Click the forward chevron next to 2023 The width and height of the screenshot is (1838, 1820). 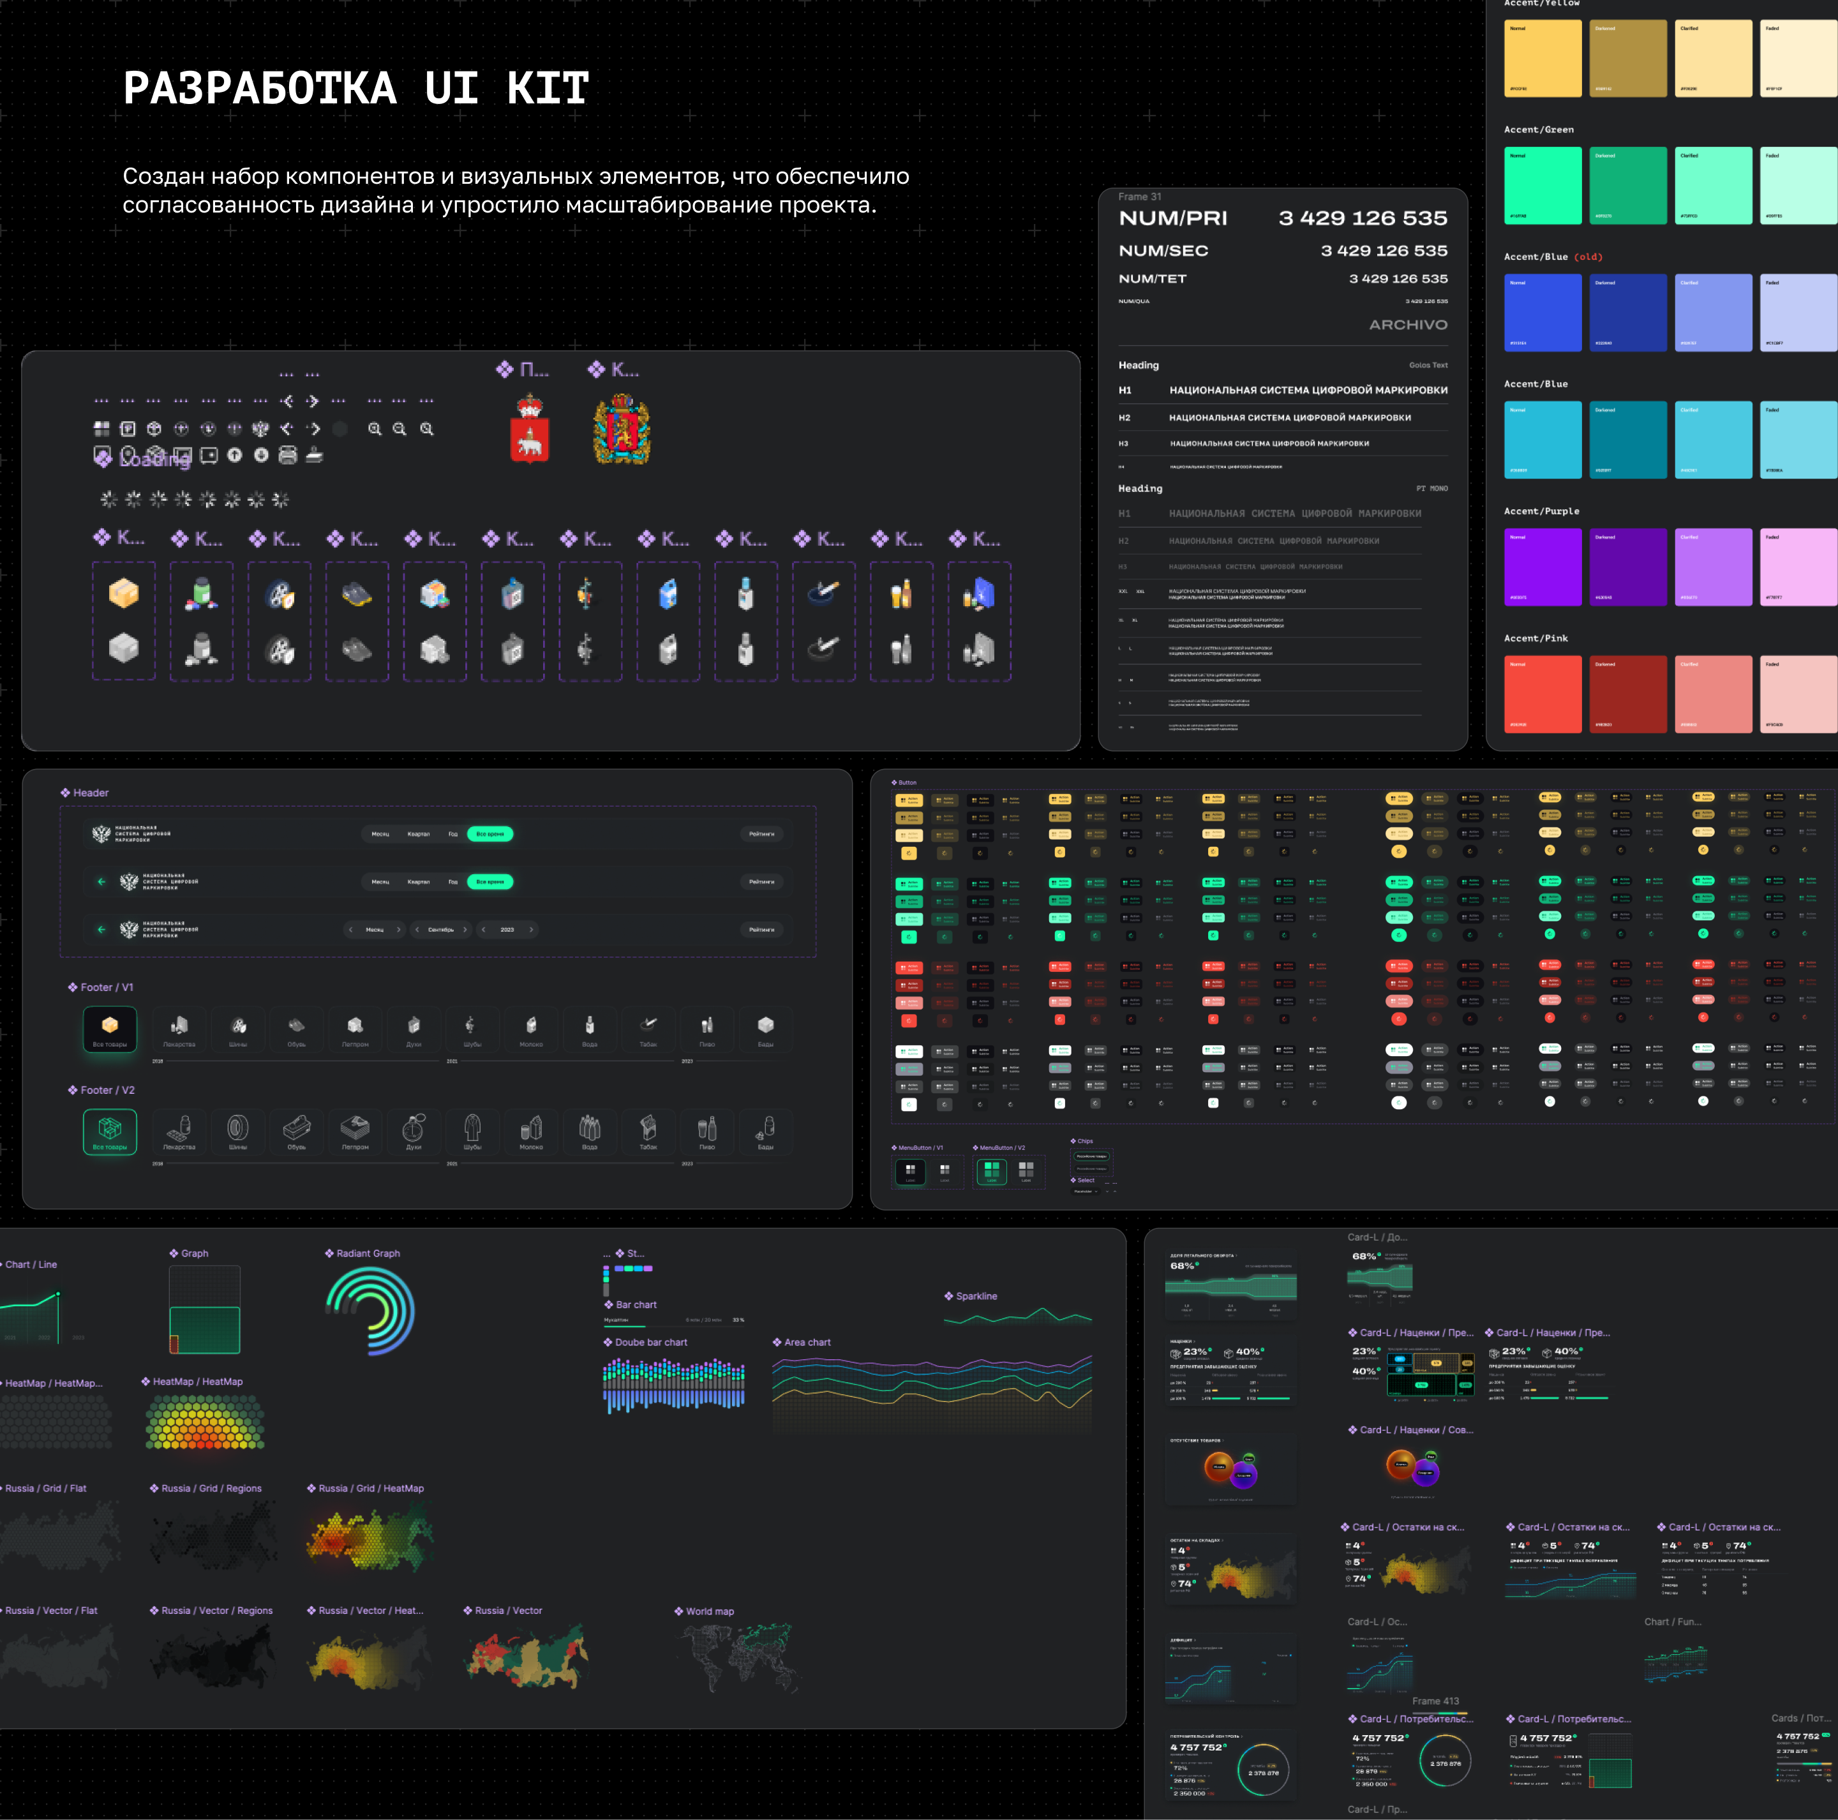532,930
